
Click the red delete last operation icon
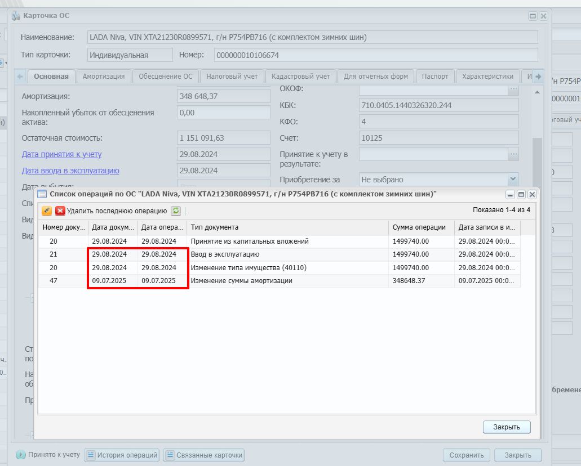click(x=60, y=211)
